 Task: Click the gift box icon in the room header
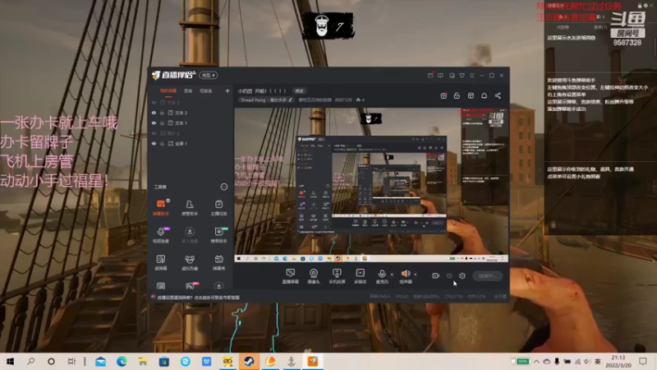coord(443,95)
